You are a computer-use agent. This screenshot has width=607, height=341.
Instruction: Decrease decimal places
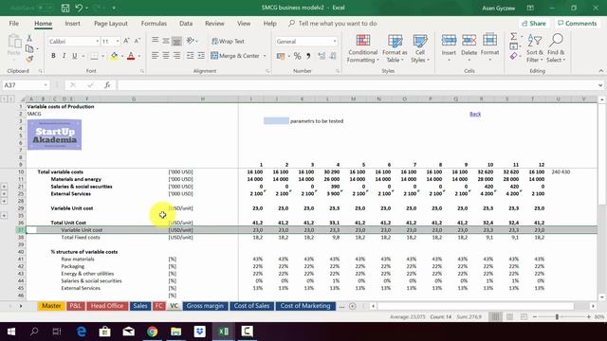coord(333,56)
